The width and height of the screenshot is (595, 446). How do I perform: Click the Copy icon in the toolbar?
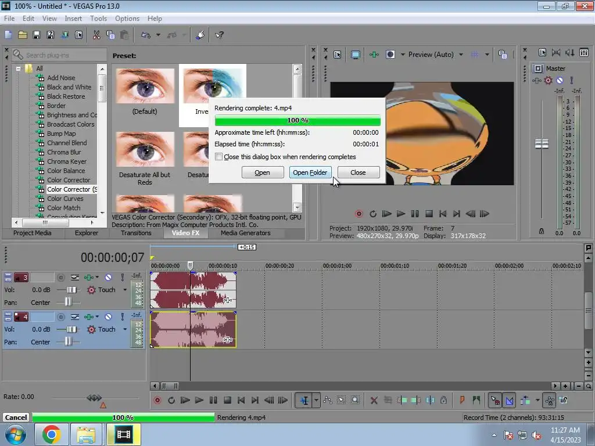tap(110, 35)
